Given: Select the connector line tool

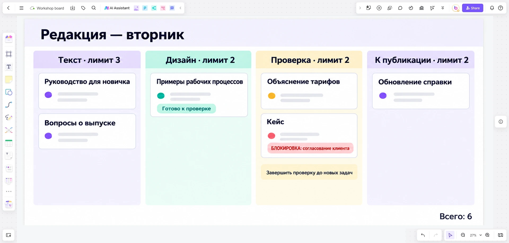Looking at the screenshot, I should [x=9, y=105].
